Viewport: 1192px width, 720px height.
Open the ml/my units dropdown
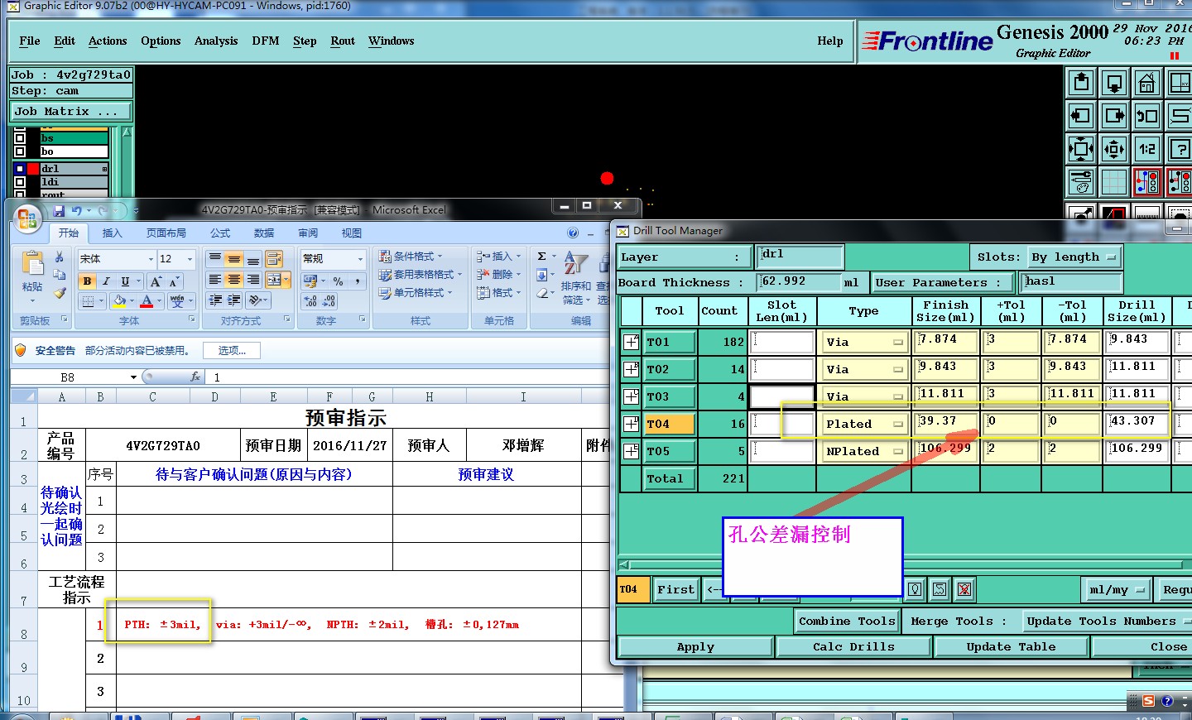click(x=1117, y=589)
